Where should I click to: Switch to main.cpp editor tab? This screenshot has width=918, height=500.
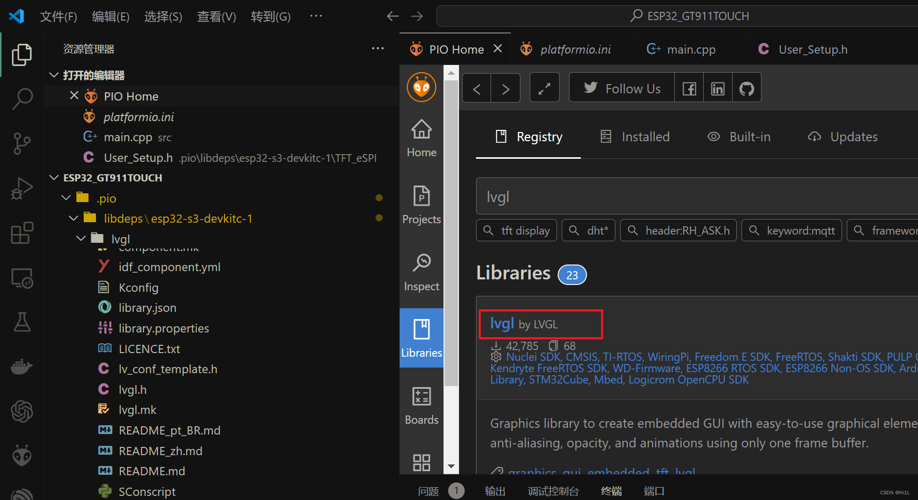[x=692, y=49]
